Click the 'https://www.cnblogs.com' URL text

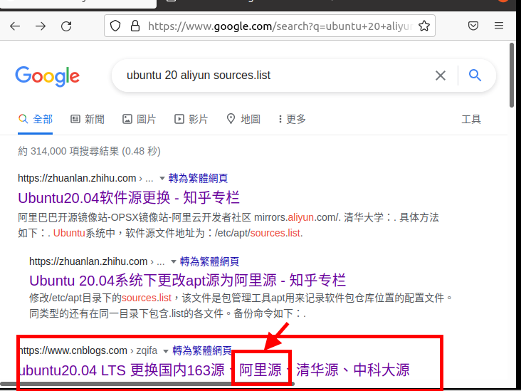point(73,350)
